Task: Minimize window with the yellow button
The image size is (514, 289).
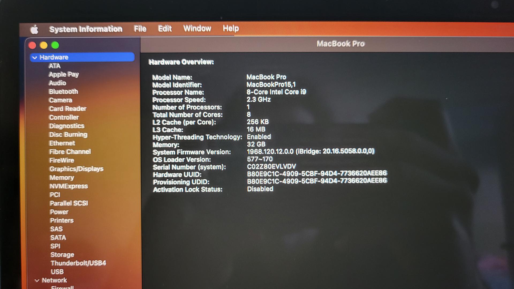Action: click(44, 45)
